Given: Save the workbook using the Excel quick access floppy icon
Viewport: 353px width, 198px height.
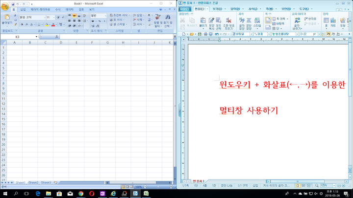Looking at the screenshot, I should pyautogui.click(x=13, y=4).
